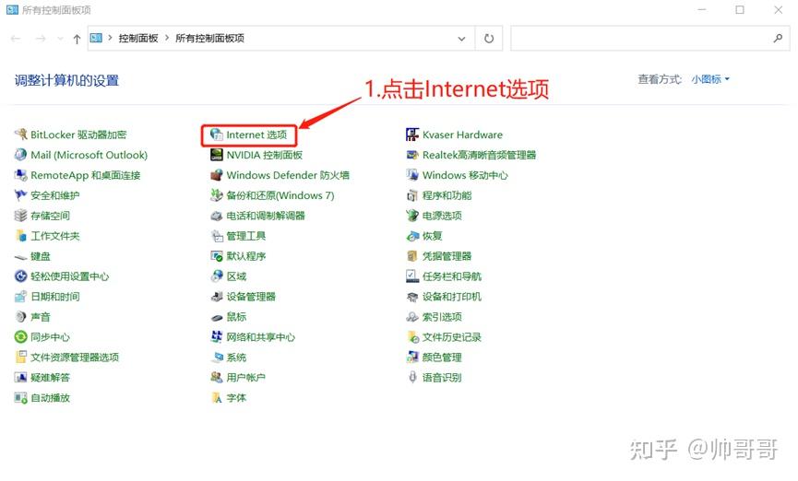Click 备份和还原(Windows 7) icon

click(x=216, y=195)
